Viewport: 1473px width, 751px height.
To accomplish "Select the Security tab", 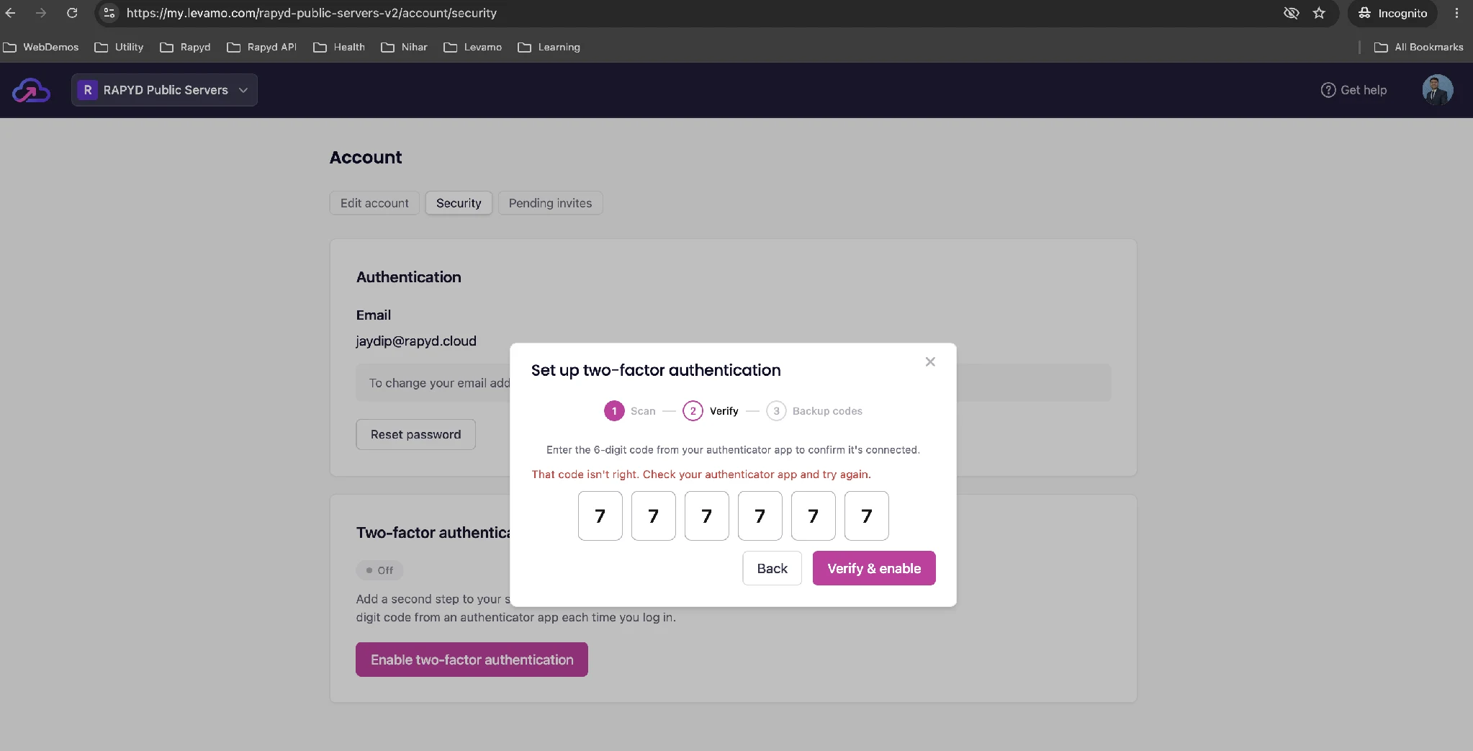I will (x=459, y=203).
